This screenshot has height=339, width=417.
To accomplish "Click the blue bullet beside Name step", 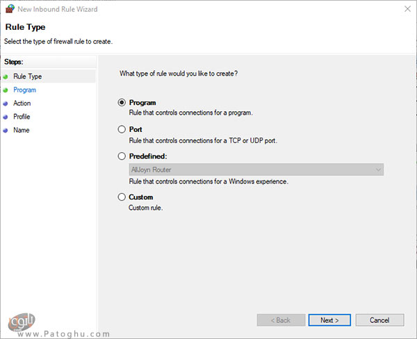I will 6,131.
